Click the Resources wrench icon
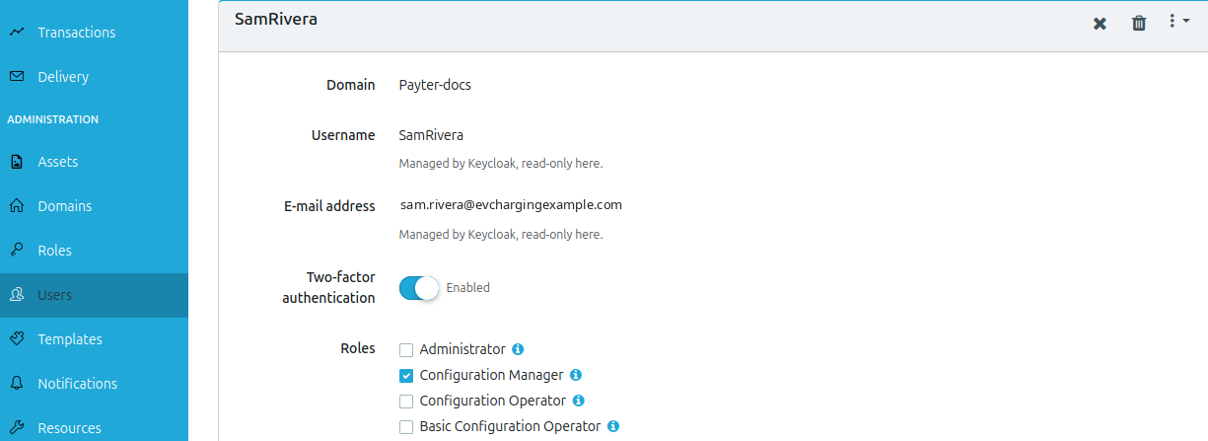The height and width of the screenshot is (441, 1208). point(17,428)
